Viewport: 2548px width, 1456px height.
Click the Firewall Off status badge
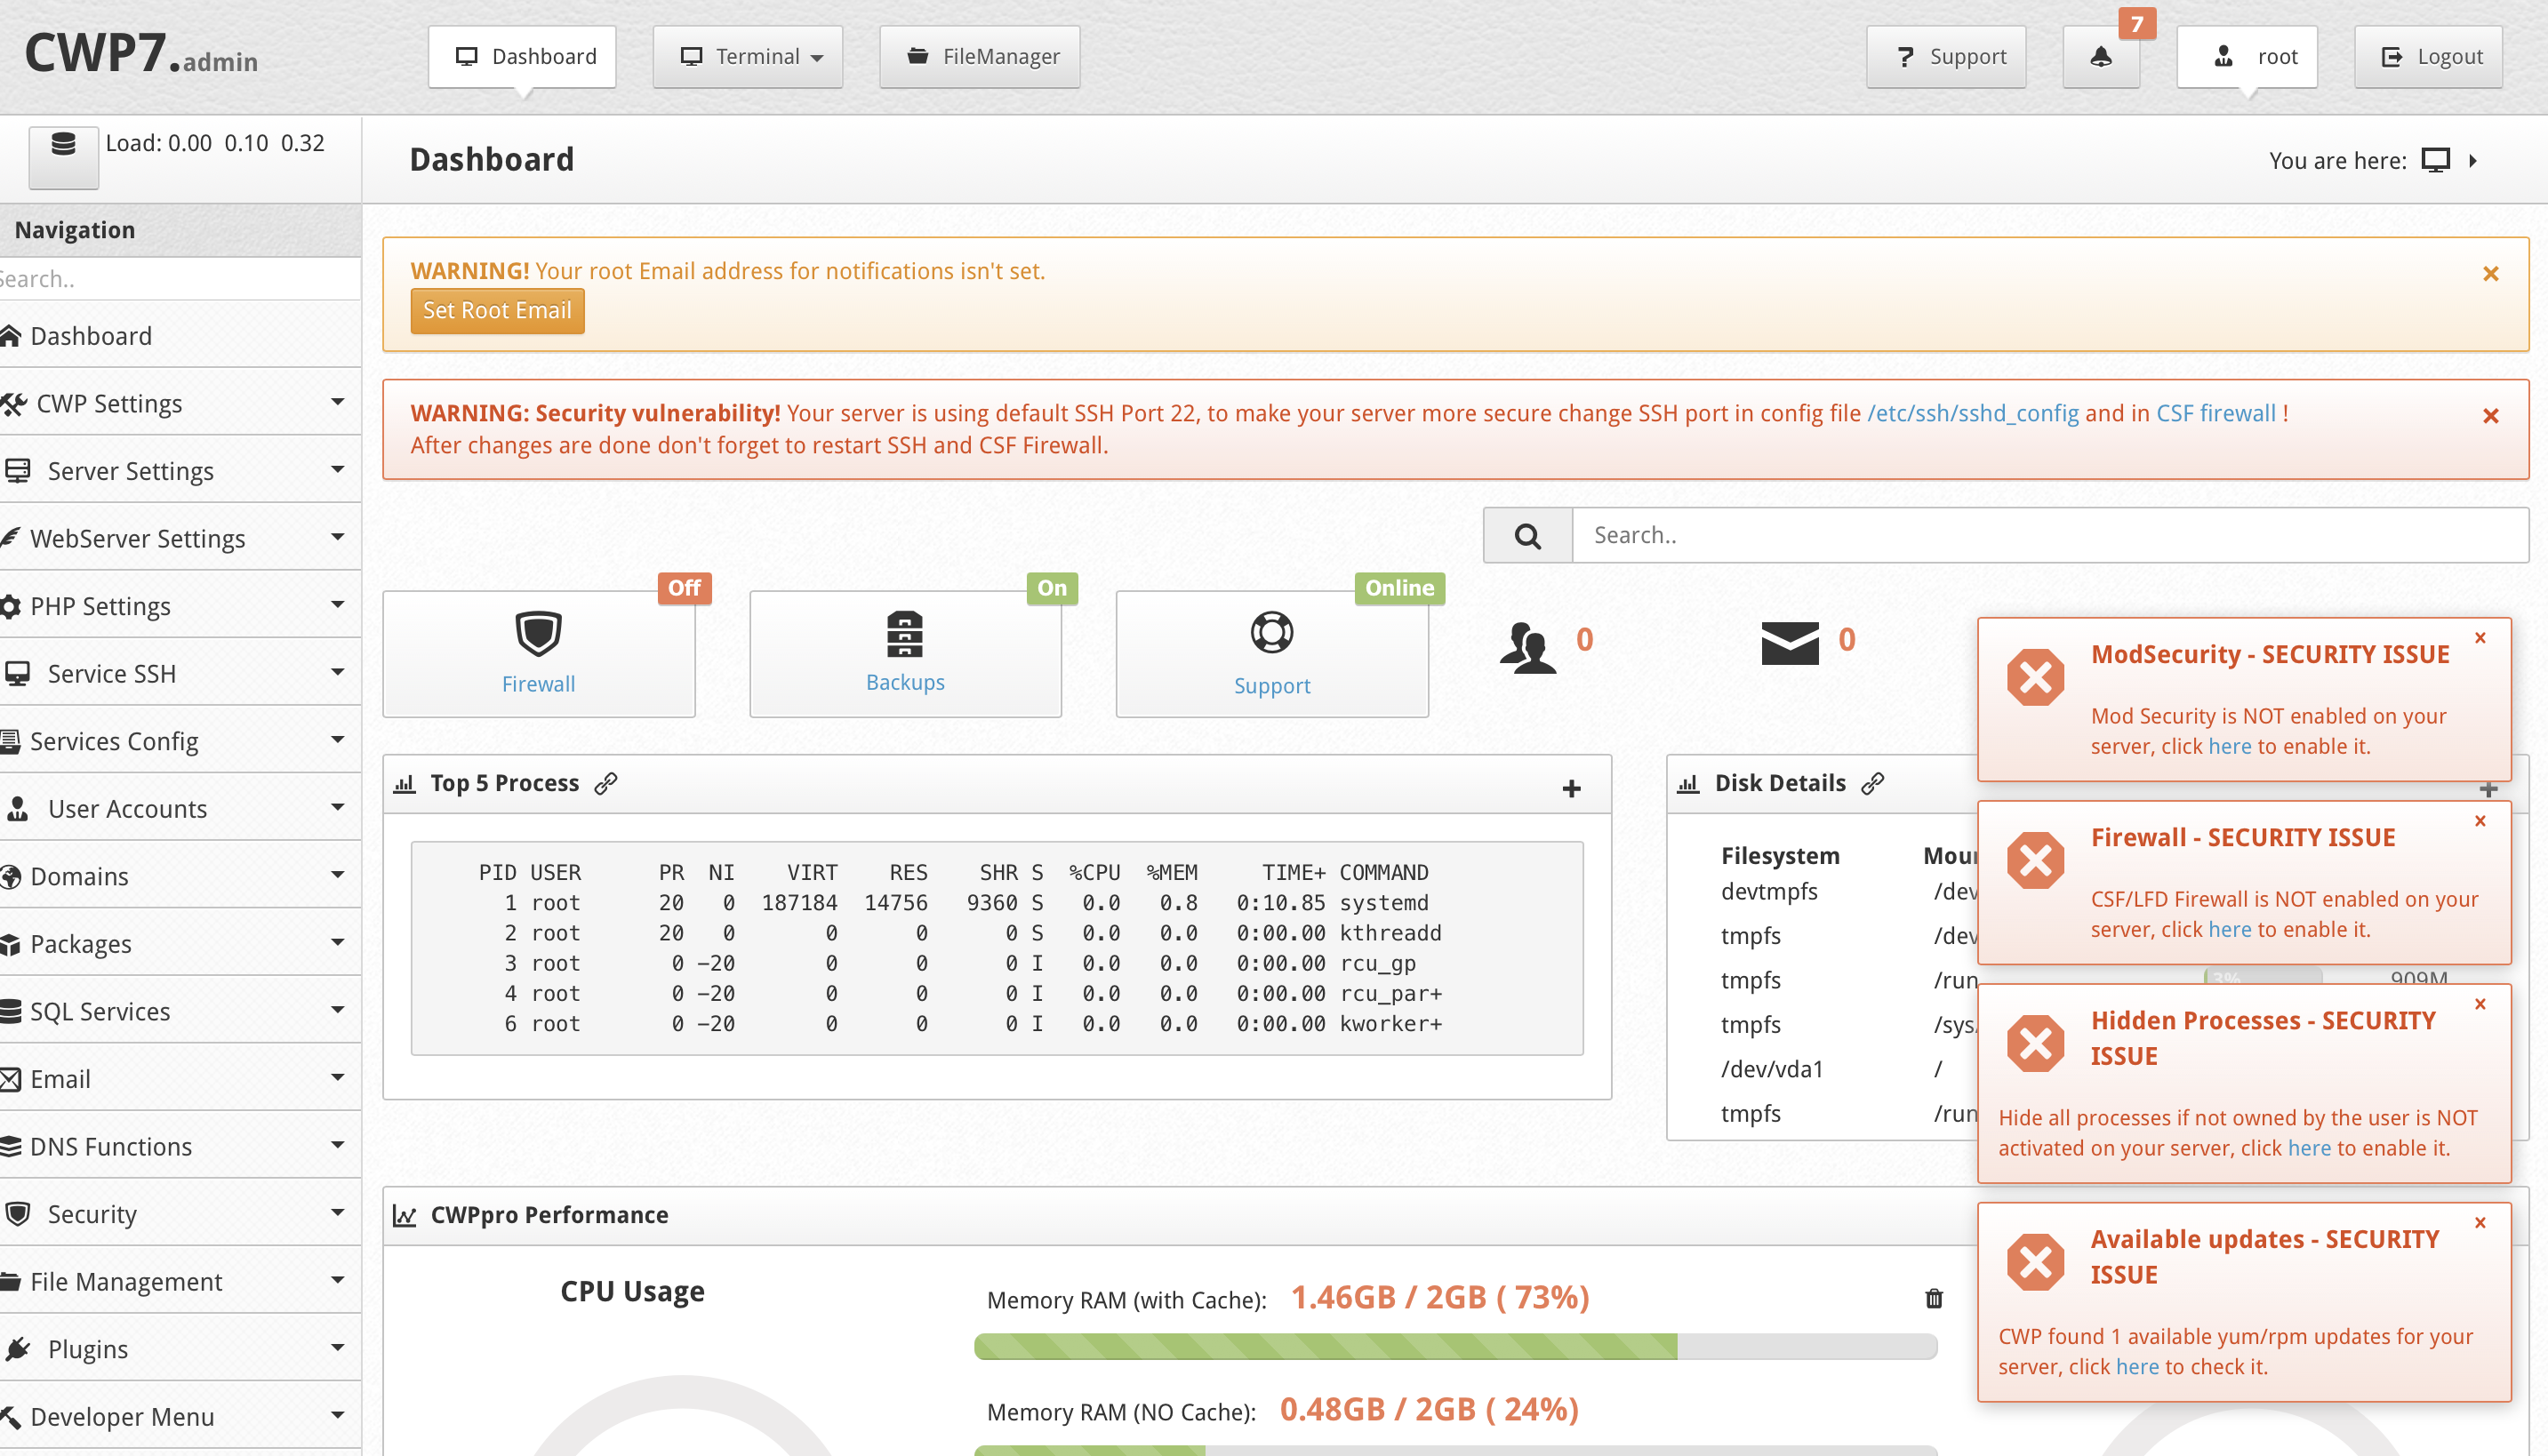684,588
